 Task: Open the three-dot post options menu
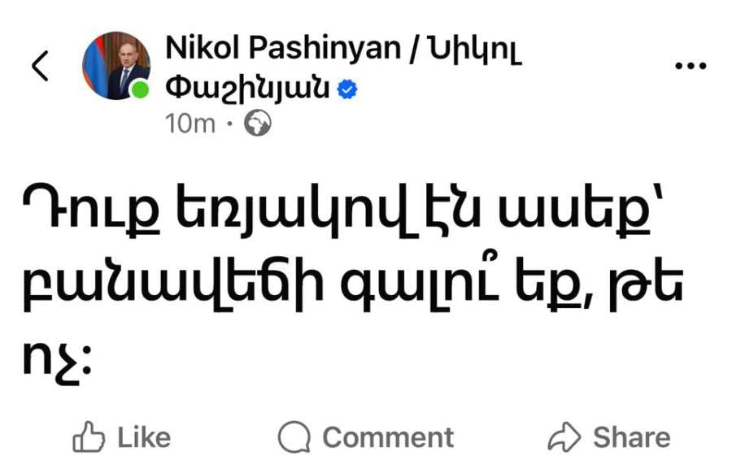(x=691, y=66)
